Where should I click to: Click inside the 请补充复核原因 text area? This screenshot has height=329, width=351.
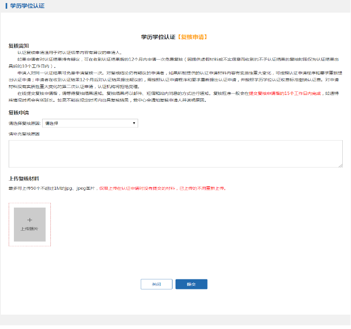(175, 154)
